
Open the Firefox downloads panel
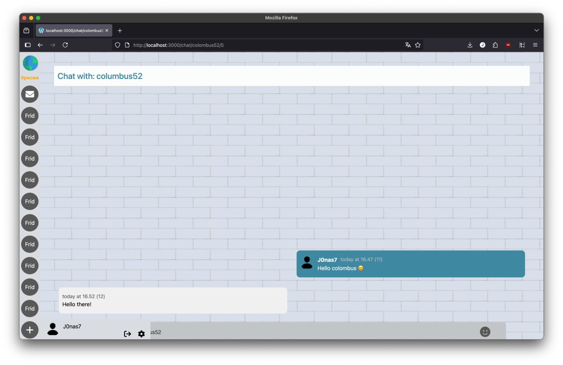(x=470, y=45)
